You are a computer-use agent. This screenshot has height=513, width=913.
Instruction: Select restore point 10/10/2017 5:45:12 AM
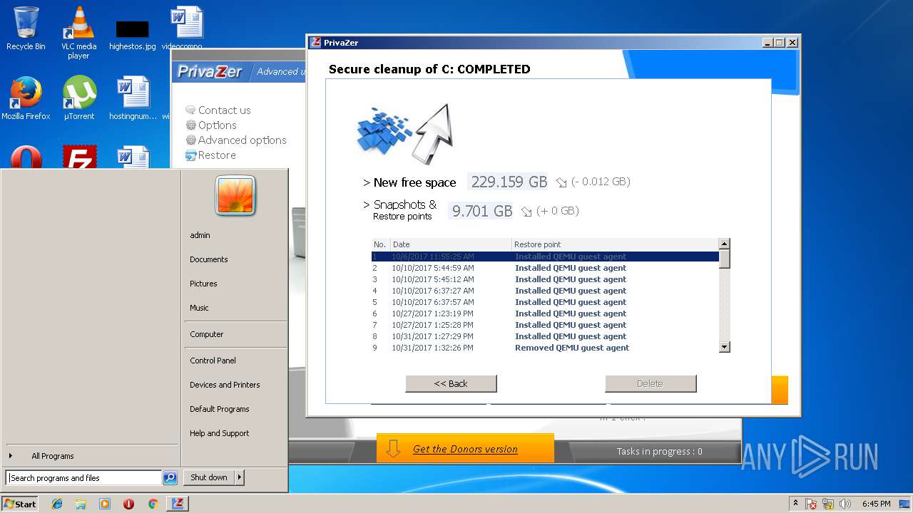point(545,279)
